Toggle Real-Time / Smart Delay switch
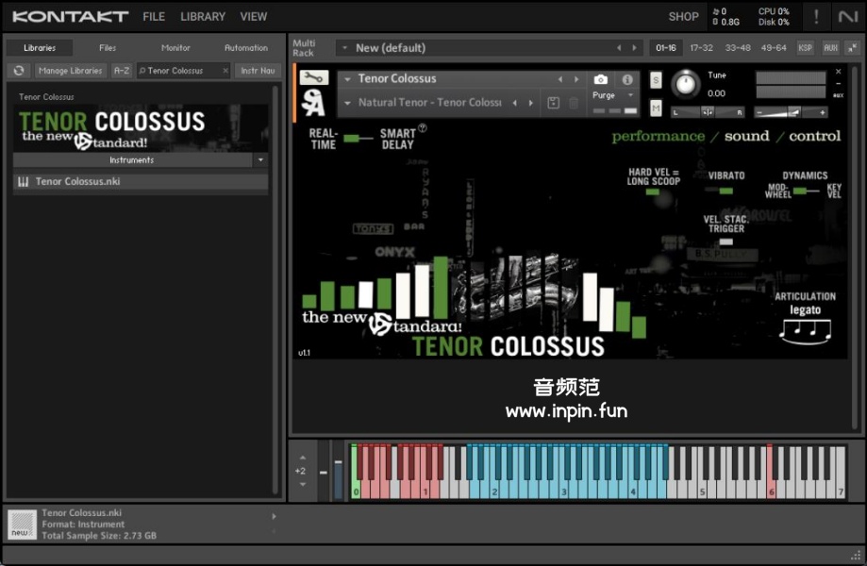 (358, 139)
